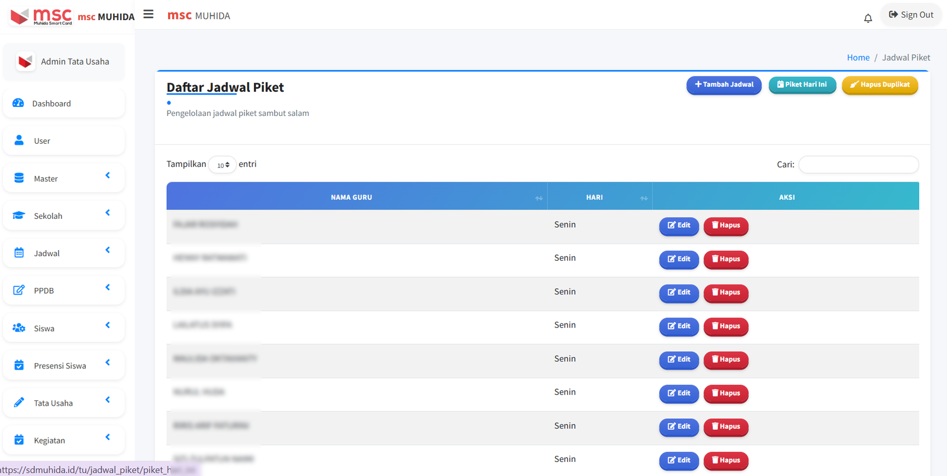Click the Siswa group icon
Viewport: 947px width, 476px height.
19,328
